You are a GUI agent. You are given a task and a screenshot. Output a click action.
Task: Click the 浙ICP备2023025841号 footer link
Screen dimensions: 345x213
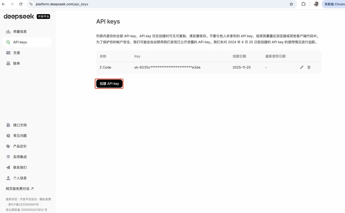(x=23, y=204)
